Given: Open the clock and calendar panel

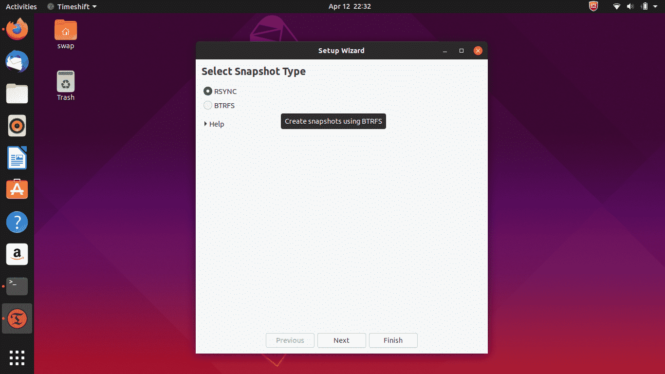Looking at the screenshot, I should [x=350, y=7].
